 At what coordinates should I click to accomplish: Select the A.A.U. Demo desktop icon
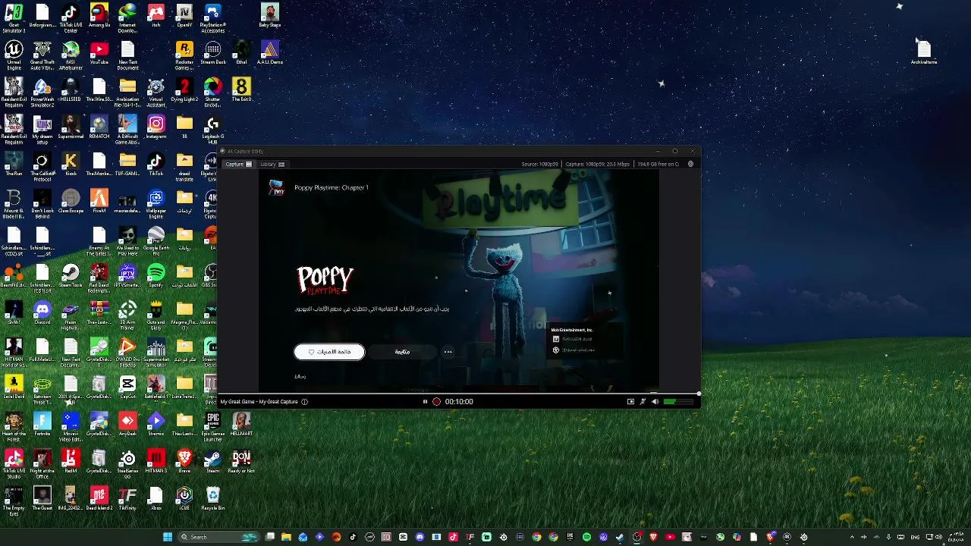click(x=269, y=53)
